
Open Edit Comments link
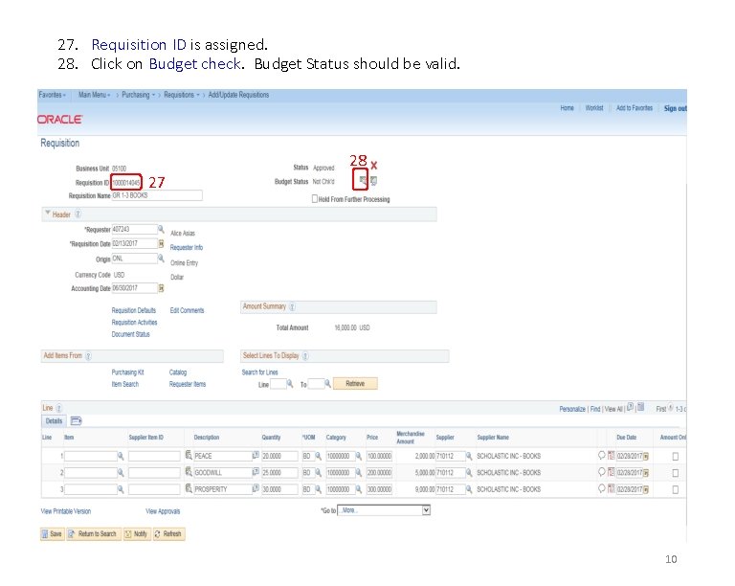click(187, 310)
